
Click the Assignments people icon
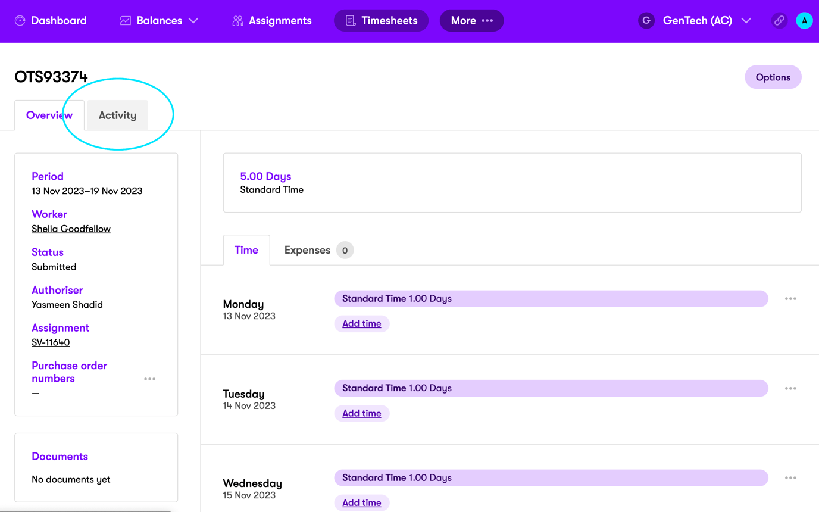click(x=237, y=21)
